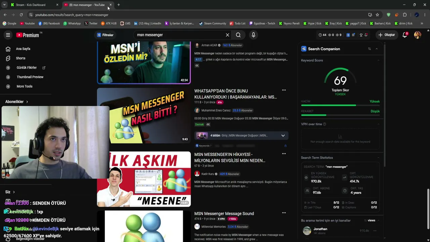The width and height of the screenshot is (430, 242).
Task: Collapse the Keyword Score section
Action: click(x=378, y=61)
